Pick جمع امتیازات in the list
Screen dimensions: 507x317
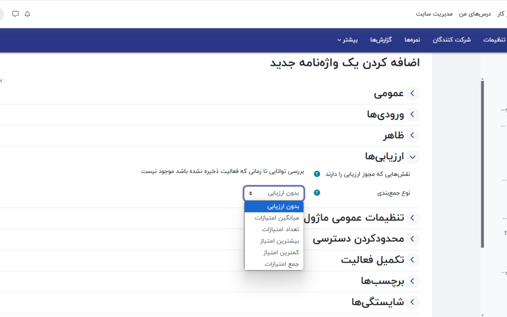point(281,264)
